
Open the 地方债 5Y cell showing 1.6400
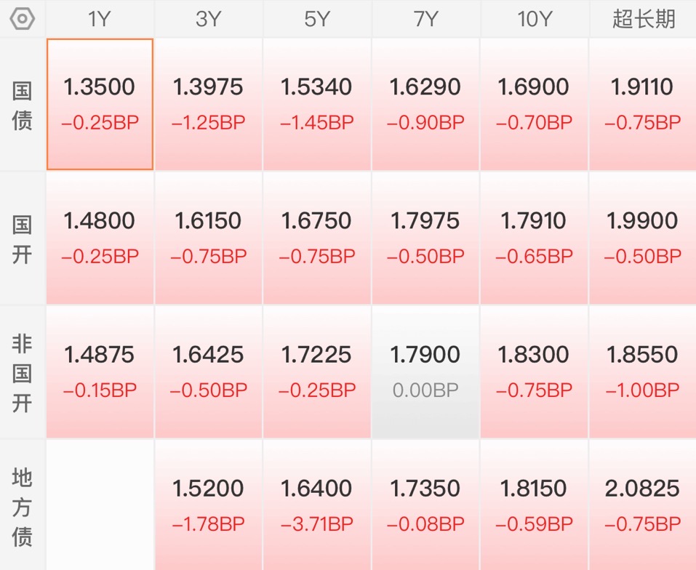tap(317, 505)
